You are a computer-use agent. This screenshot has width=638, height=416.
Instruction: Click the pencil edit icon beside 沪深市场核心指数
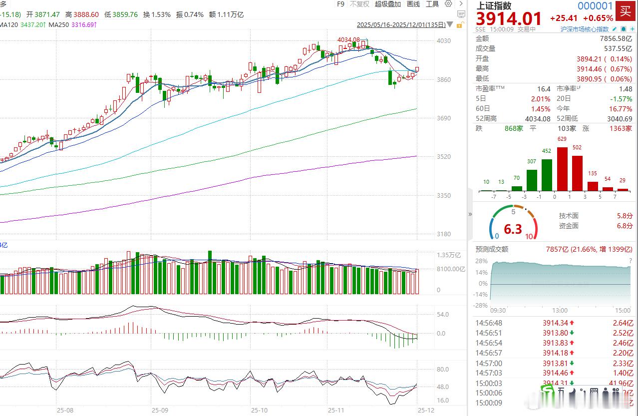tap(615, 29)
